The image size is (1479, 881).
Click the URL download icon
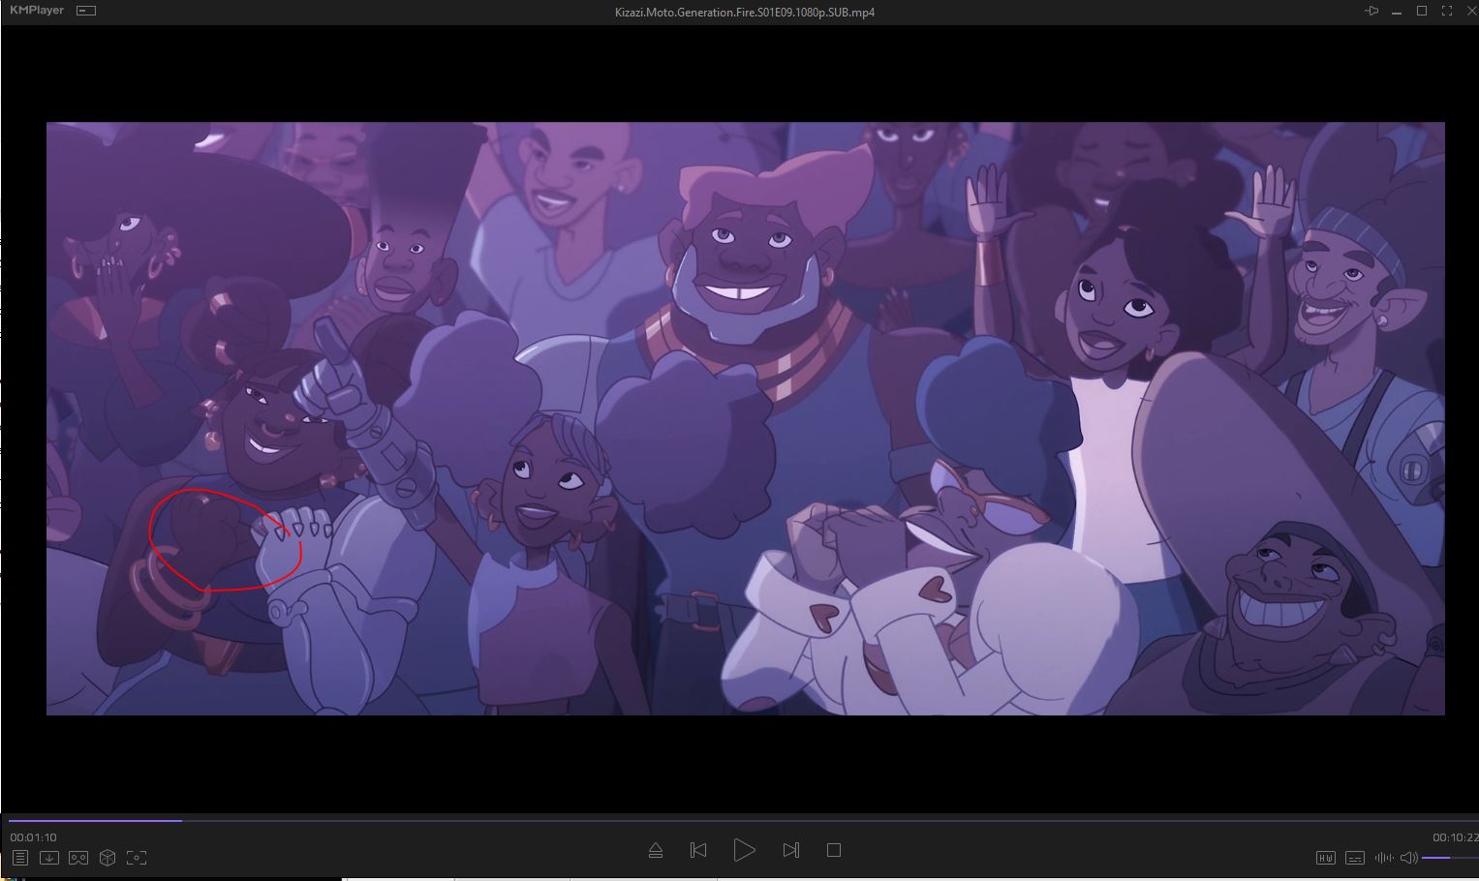point(48,858)
